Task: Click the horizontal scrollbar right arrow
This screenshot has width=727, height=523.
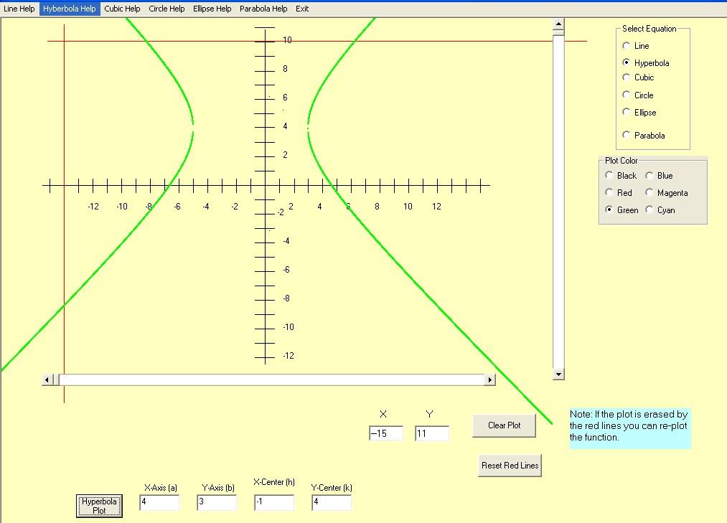Action: pyautogui.click(x=490, y=380)
